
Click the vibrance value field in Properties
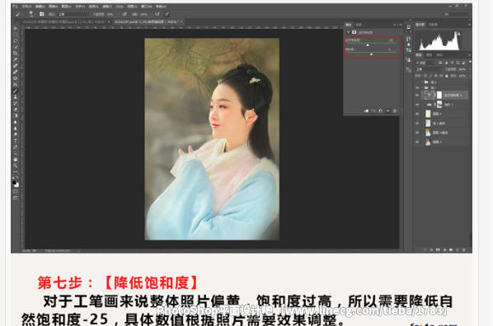click(391, 40)
